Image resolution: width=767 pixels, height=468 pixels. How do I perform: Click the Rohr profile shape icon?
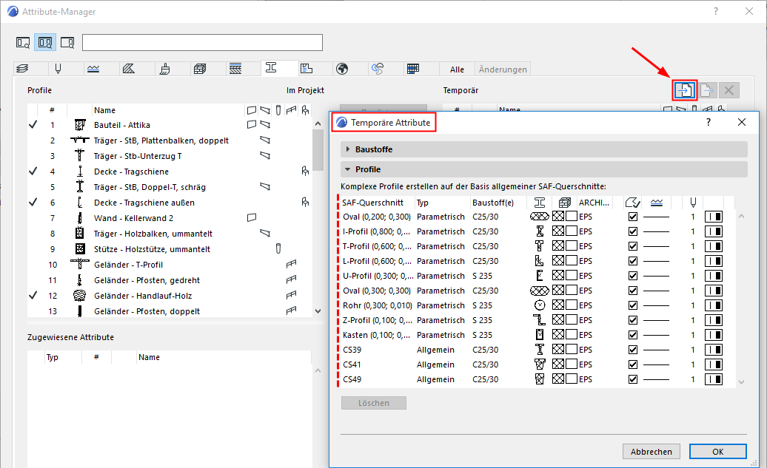pos(540,305)
